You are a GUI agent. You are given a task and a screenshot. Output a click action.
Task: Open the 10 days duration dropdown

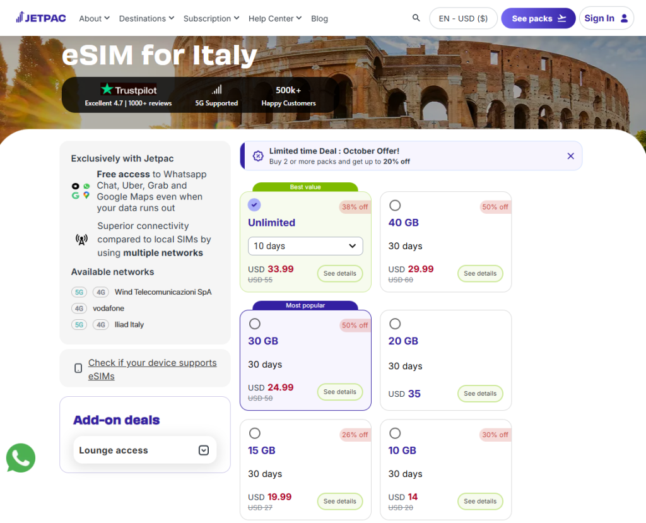point(305,246)
